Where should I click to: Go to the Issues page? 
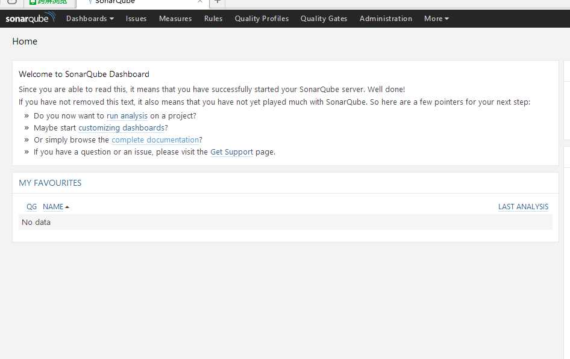(136, 19)
